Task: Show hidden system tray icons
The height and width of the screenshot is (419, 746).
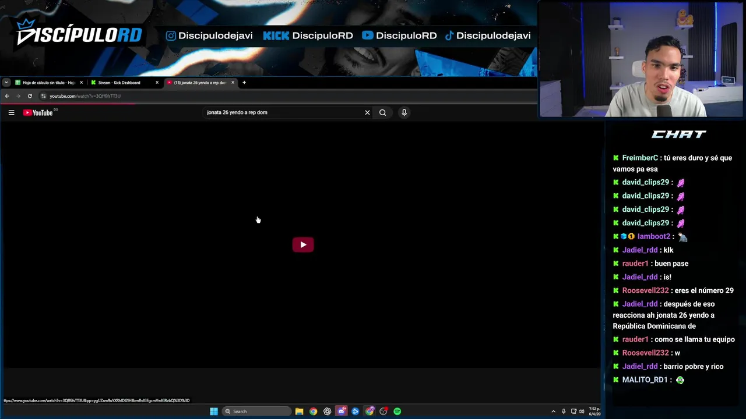Action: pyautogui.click(x=553, y=411)
